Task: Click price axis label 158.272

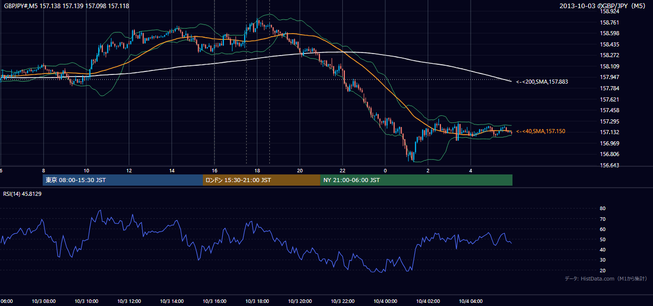Action: coord(609,55)
